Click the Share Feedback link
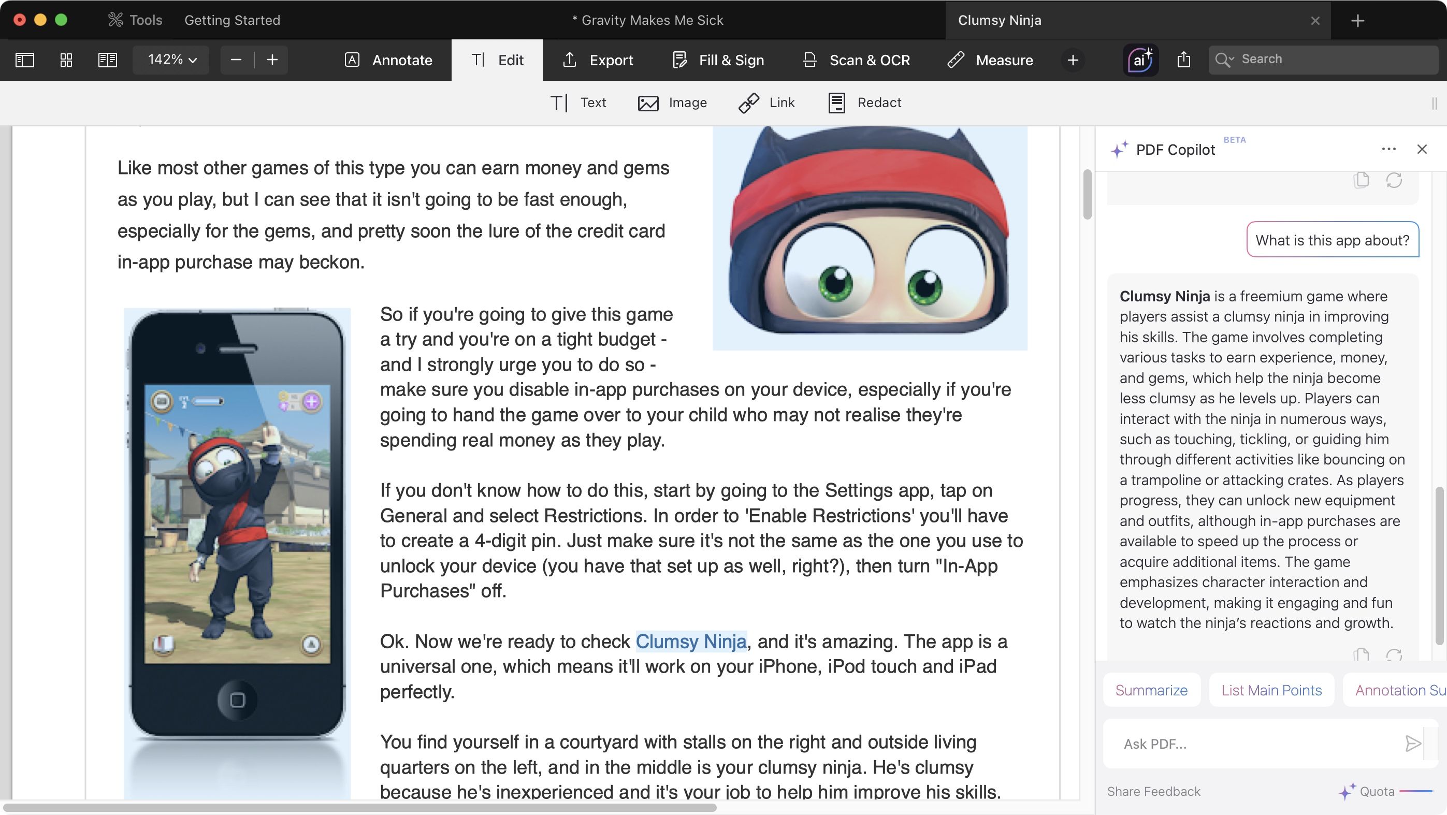 pyautogui.click(x=1155, y=791)
